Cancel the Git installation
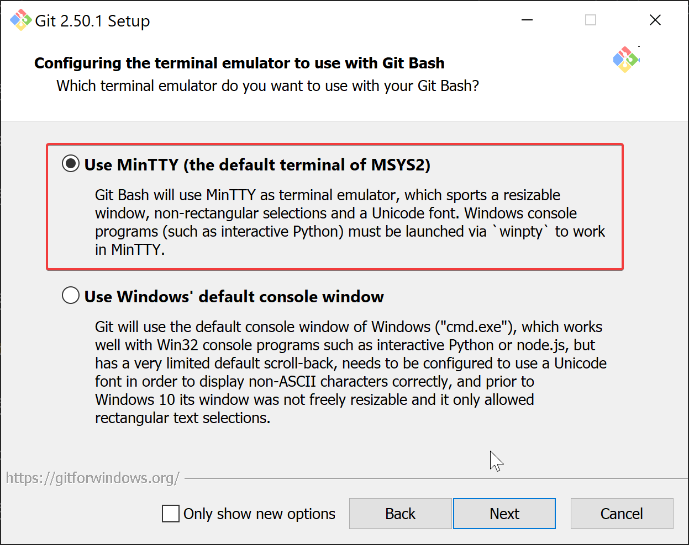Image resolution: width=689 pixels, height=545 pixels. [622, 514]
